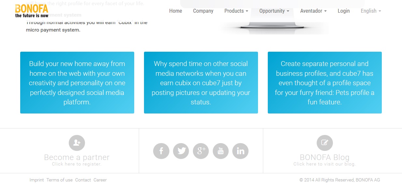Open the Facebook social icon
Screen dimensions: 402x186
tap(161, 151)
